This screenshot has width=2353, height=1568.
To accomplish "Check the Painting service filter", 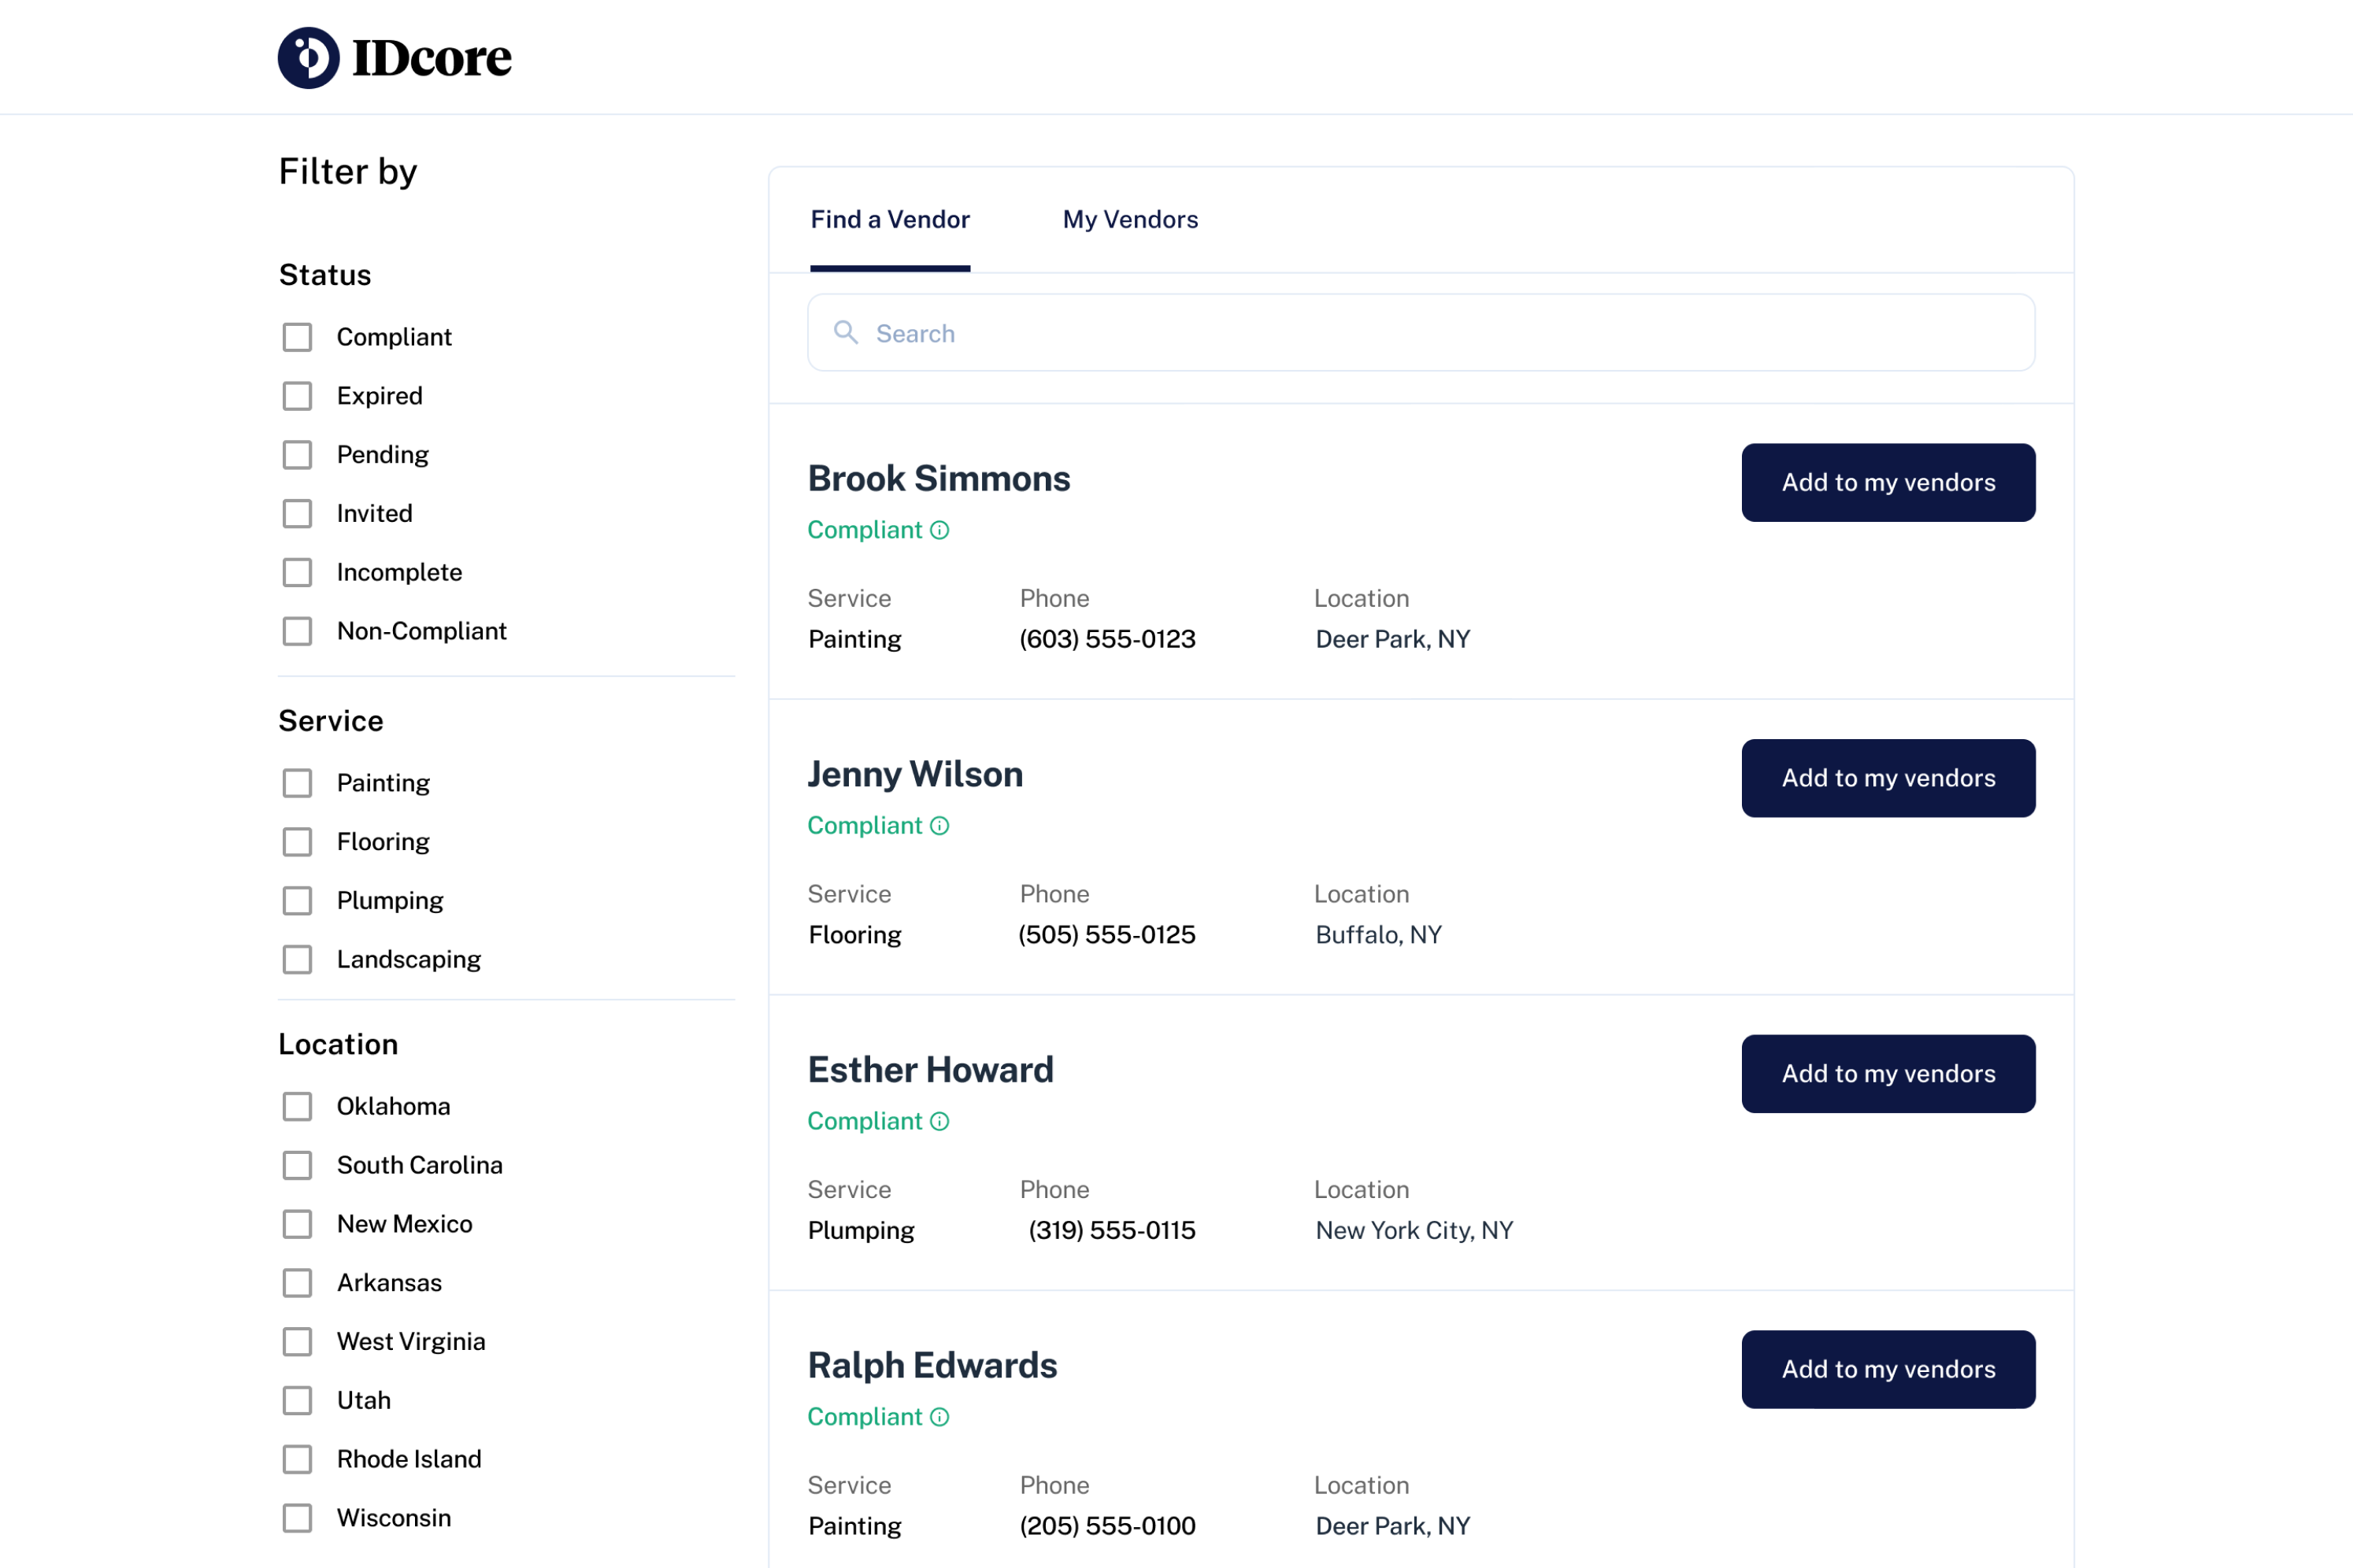I will point(297,783).
